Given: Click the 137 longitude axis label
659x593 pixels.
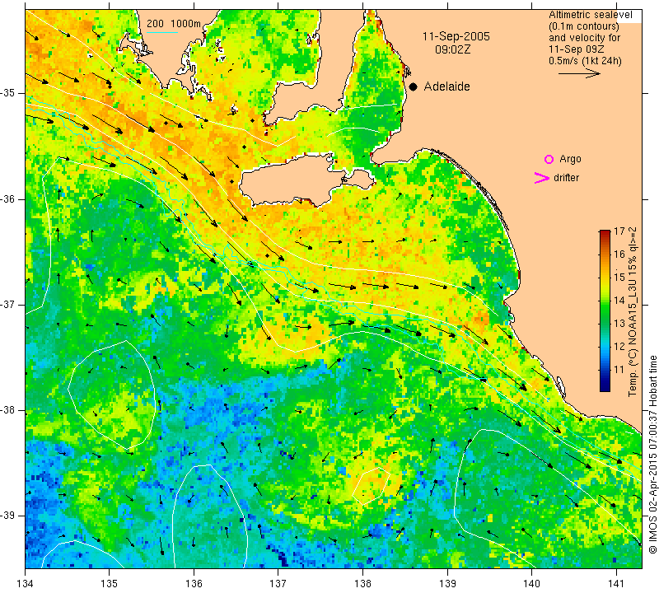Looking at the screenshot, I should [278, 583].
